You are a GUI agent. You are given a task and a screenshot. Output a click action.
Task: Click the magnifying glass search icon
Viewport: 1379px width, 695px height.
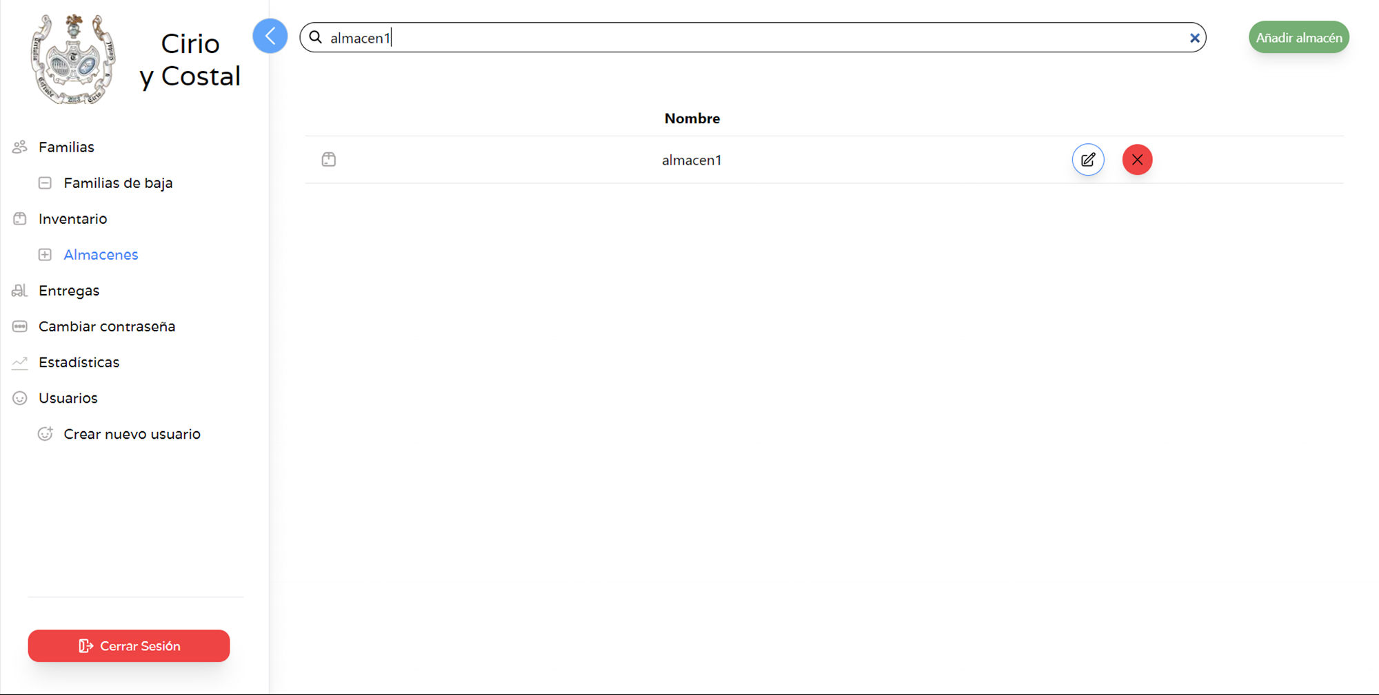(316, 37)
